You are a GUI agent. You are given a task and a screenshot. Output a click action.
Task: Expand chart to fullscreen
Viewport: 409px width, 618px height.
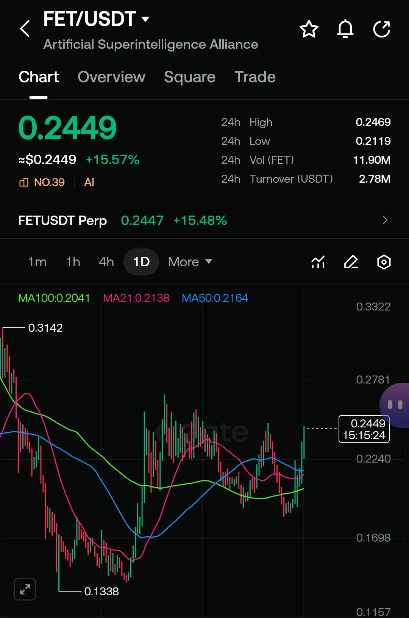tap(25, 589)
